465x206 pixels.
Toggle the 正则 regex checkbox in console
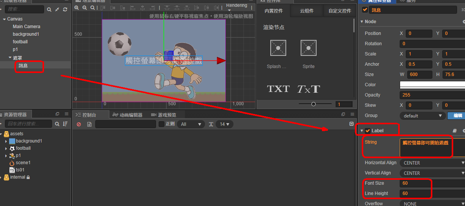coord(161,124)
